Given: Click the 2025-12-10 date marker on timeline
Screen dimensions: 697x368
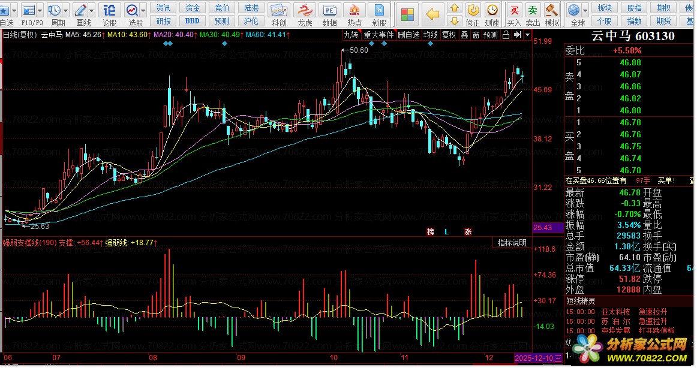Looking at the screenshot, I should (538, 358).
